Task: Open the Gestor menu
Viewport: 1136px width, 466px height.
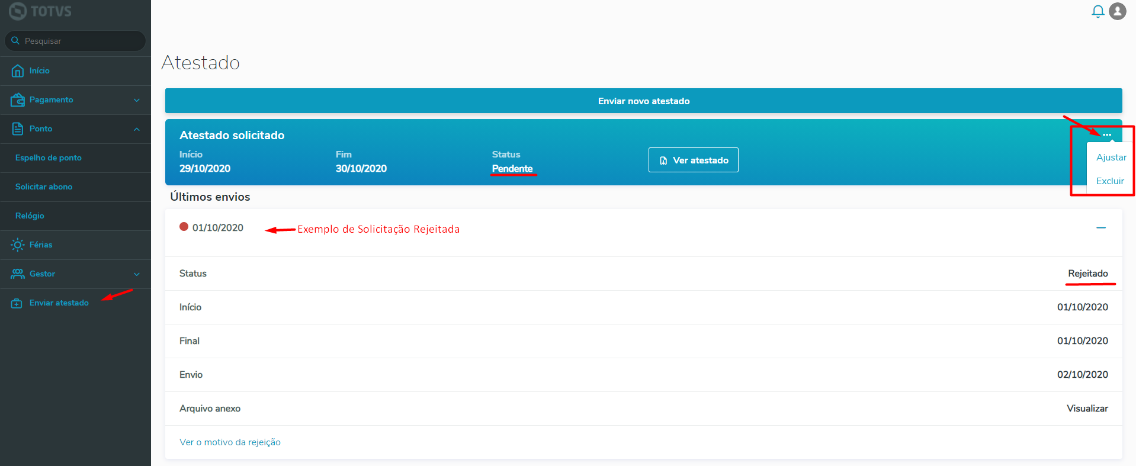Action: tap(42, 274)
